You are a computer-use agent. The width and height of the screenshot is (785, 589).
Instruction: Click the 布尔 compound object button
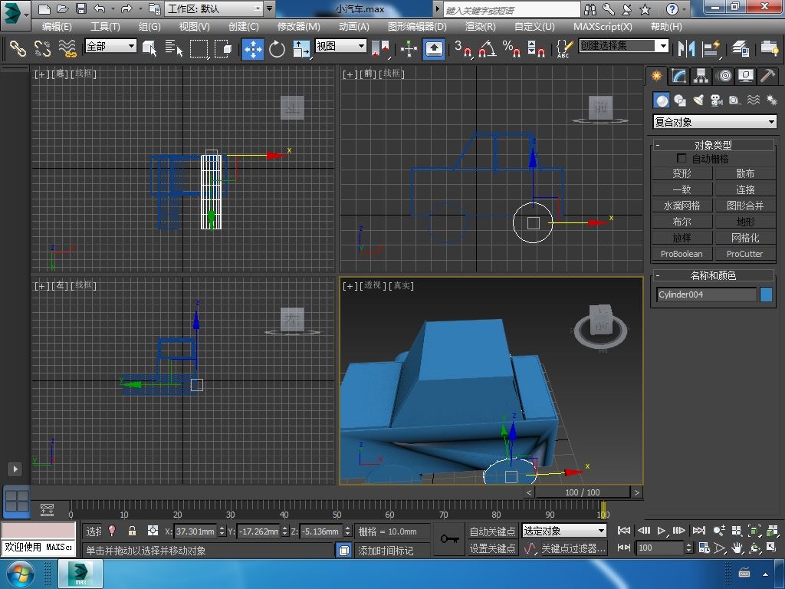[682, 222]
